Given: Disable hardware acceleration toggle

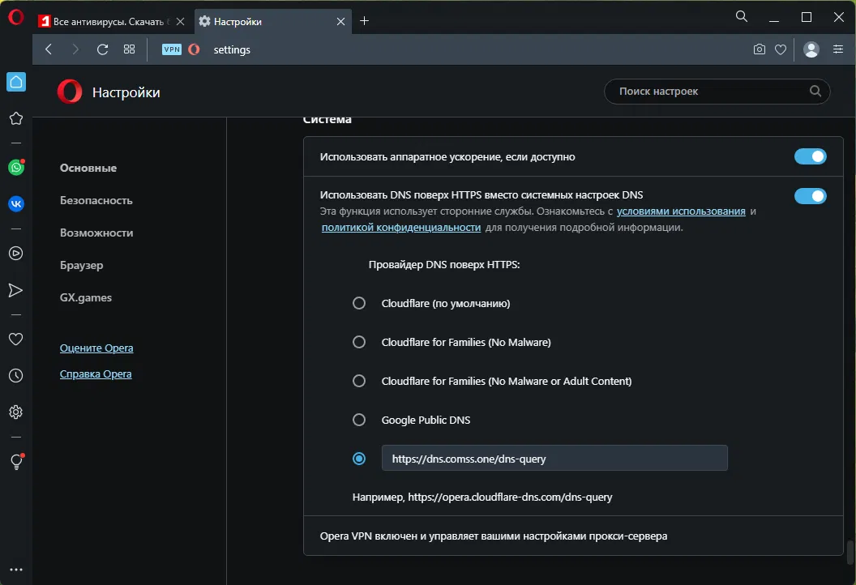Looking at the screenshot, I should 810,156.
